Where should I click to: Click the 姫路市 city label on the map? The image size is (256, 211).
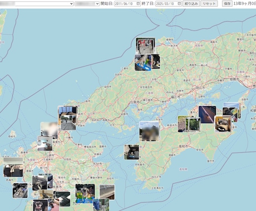click(234, 79)
